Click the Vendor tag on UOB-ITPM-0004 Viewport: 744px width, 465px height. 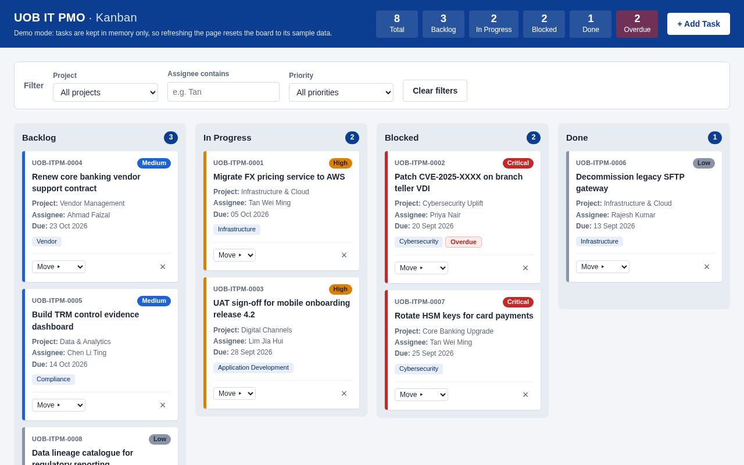pos(46,241)
